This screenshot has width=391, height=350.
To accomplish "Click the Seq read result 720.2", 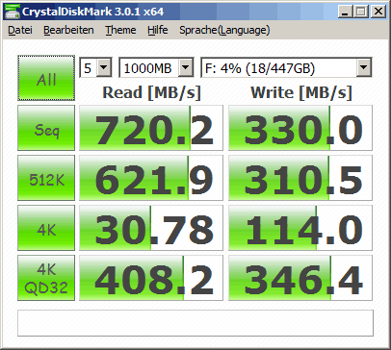I will [x=151, y=128].
